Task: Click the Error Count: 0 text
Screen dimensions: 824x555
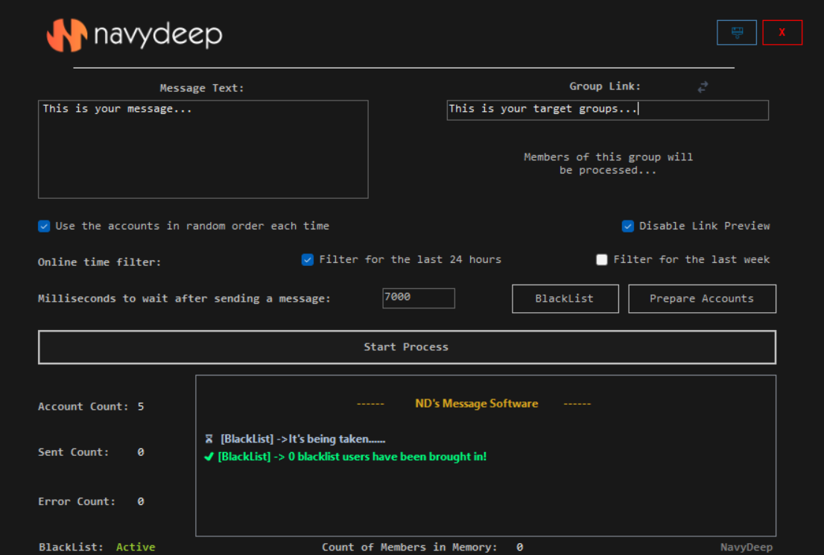Action: coord(91,501)
